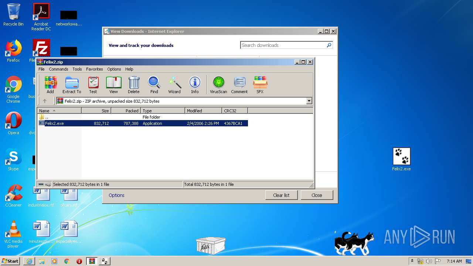Open the Commands menu

[x=58, y=69]
